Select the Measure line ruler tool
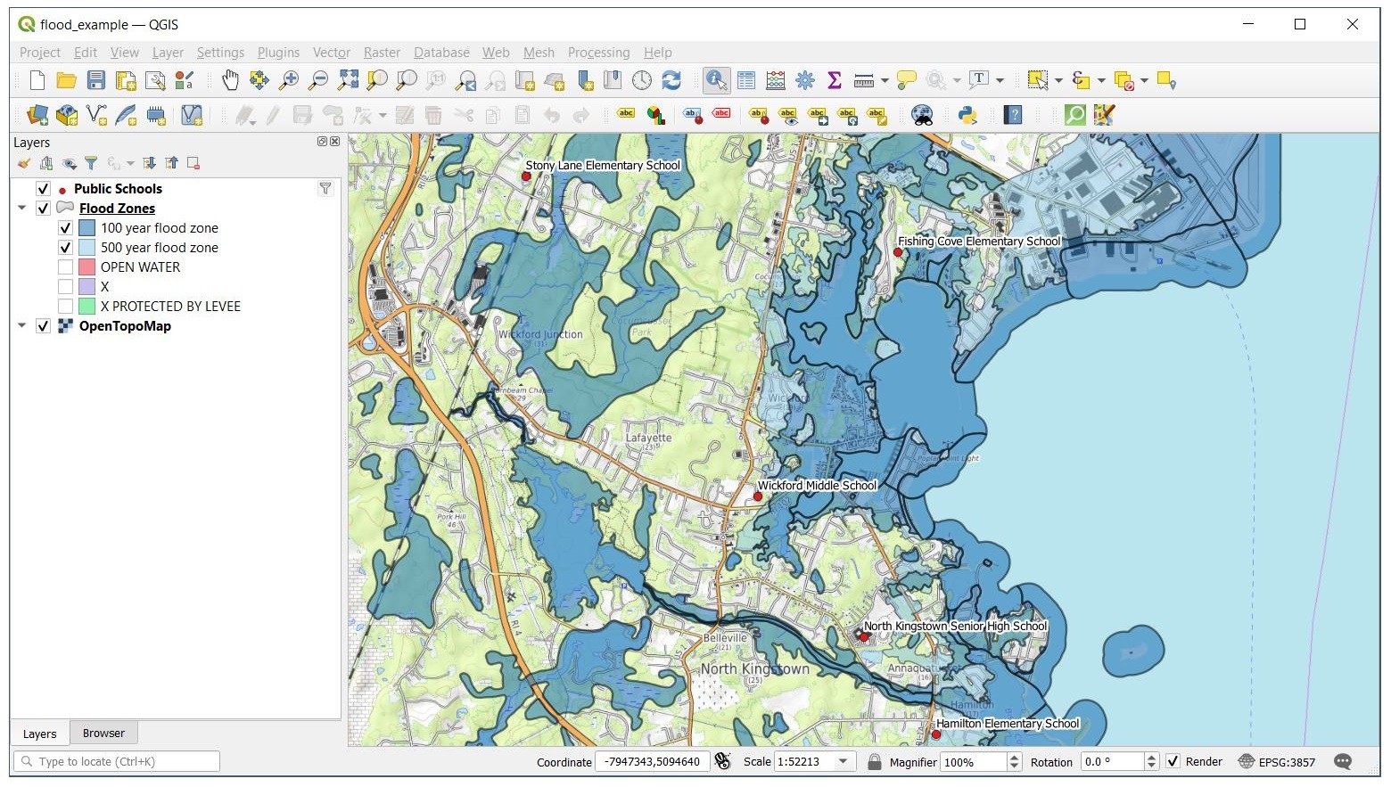1391x787 pixels. click(863, 81)
